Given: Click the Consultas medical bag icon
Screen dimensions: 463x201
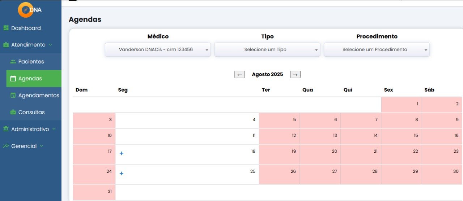Looking at the screenshot, I should click(13, 112).
